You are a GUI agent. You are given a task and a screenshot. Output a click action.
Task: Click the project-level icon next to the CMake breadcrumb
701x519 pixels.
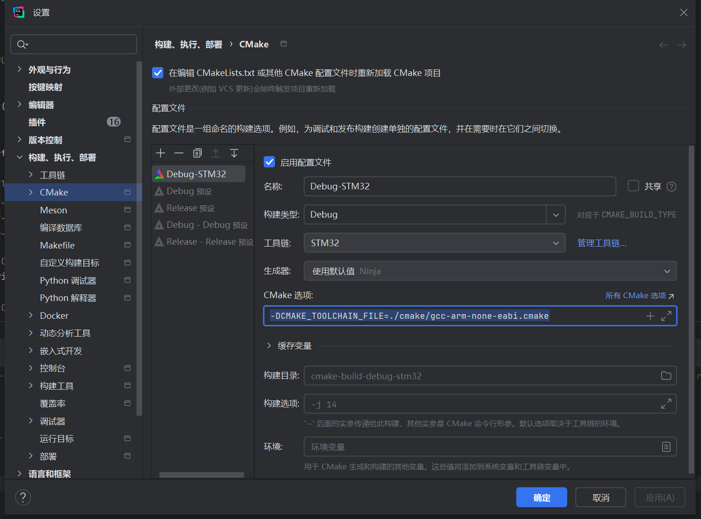[x=284, y=44]
